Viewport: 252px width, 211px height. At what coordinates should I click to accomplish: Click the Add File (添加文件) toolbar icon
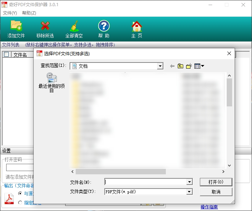tap(16, 26)
